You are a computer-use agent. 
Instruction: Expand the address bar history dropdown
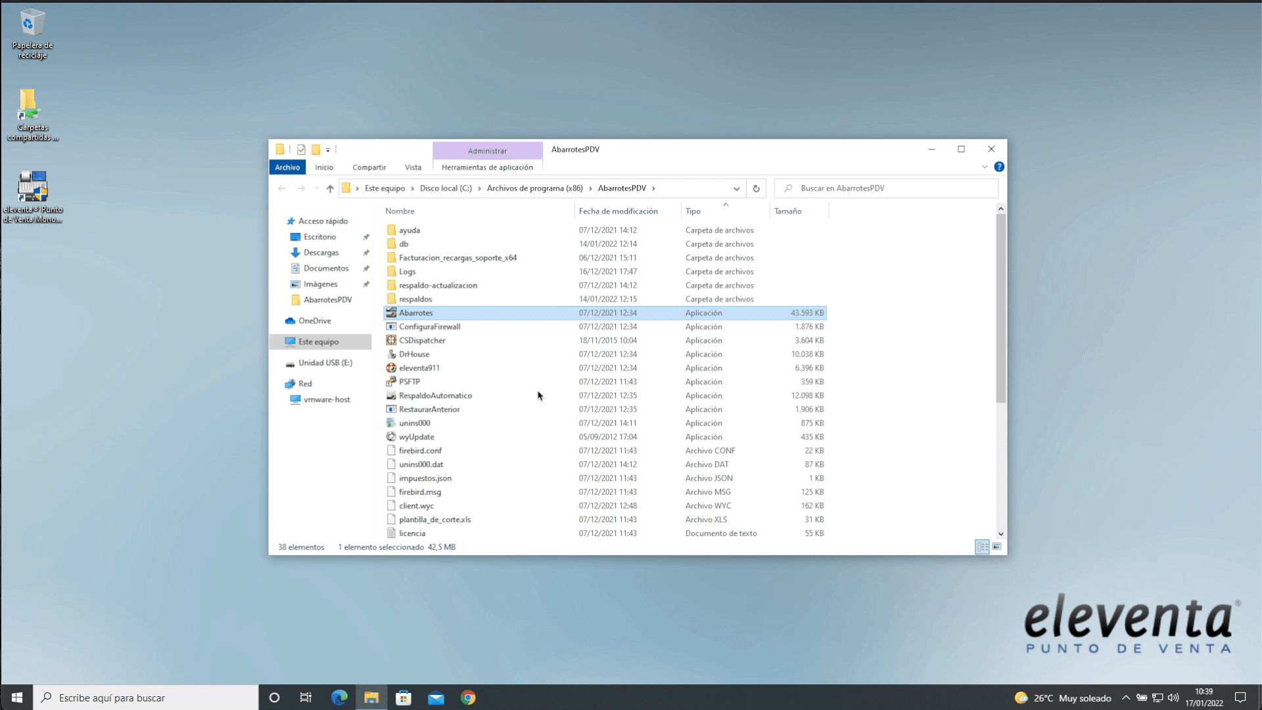tap(736, 189)
